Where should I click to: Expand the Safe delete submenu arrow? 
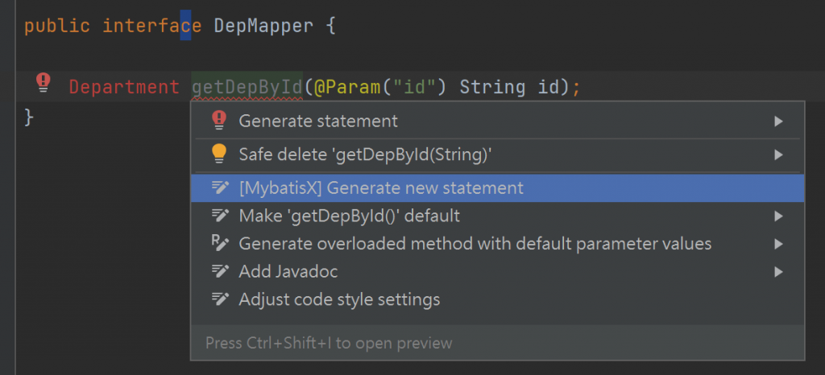click(x=778, y=155)
